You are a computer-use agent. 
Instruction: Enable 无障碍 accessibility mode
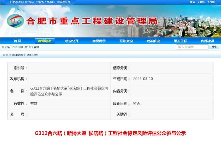201,2
